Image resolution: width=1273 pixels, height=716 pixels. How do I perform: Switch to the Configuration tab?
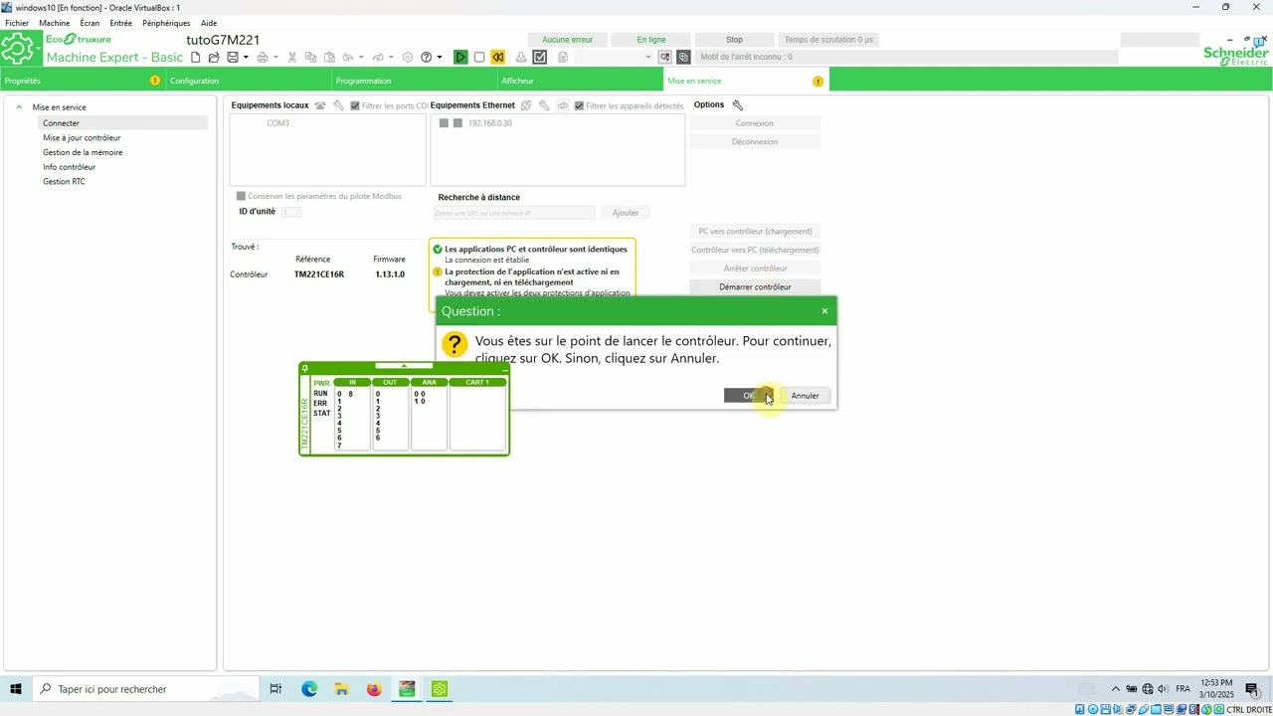[249, 81]
